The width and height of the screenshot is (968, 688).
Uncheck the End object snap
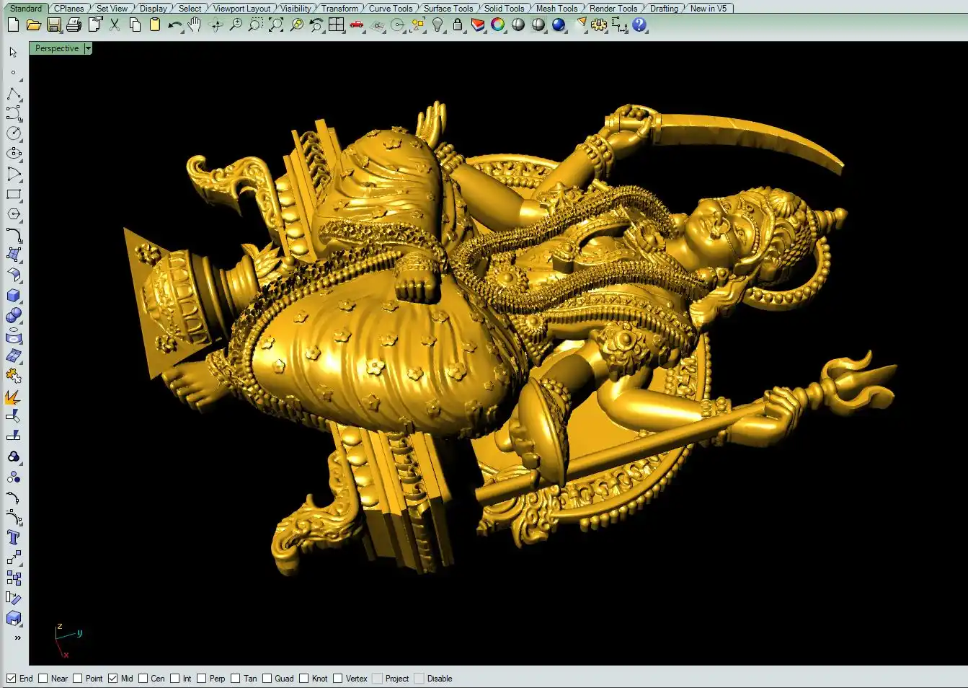[x=12, y=679]
